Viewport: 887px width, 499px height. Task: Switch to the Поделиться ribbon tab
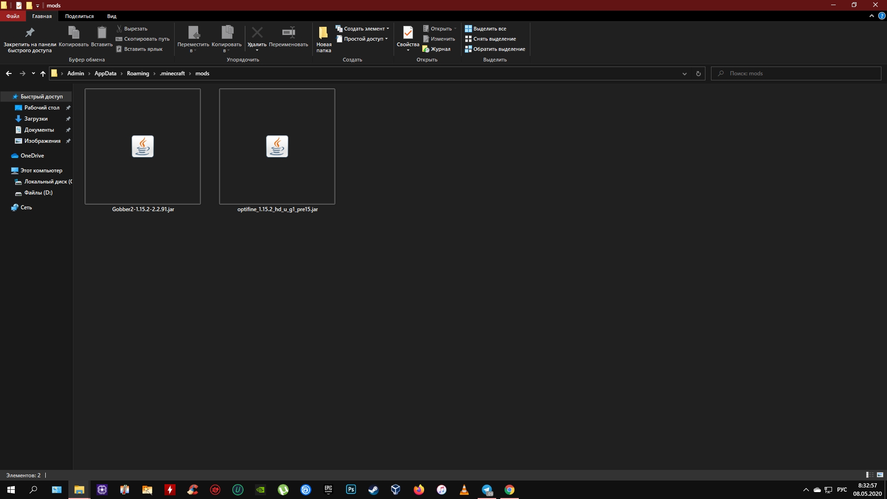click(79, 16)
